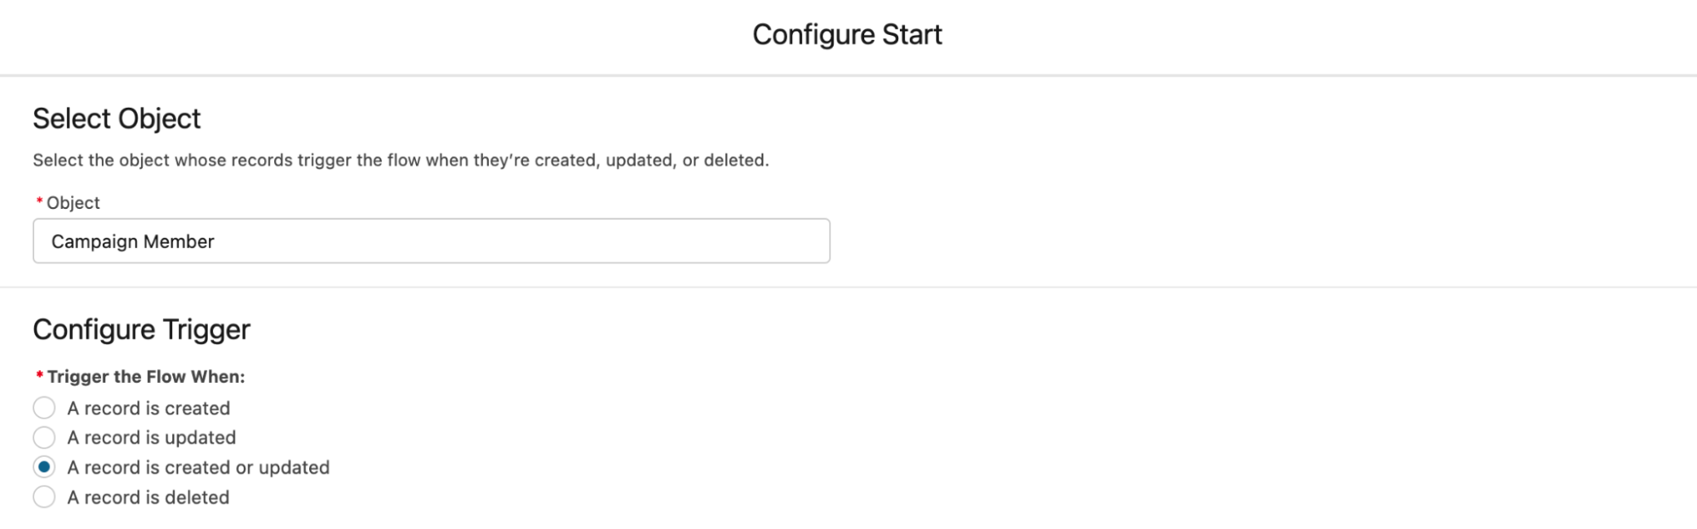This screenshot has width=1697, height=529.
Task: Choose the 'A record is updated' radio option
Action: pyautogui.click(x=44, y=438)
